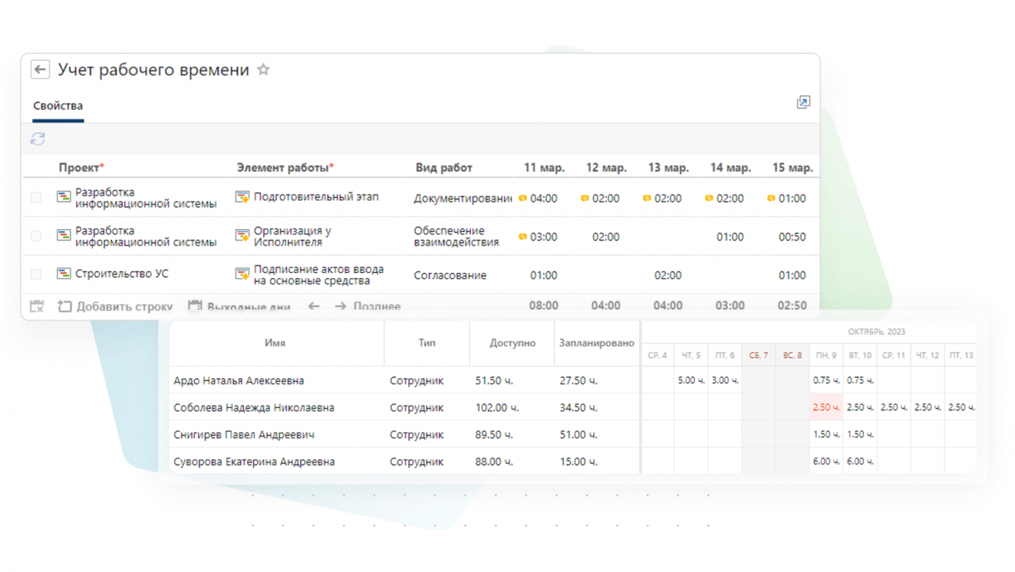Check the Подготовительный этап row checkbox
1015x572 pixels.
(x=36, y=197)
